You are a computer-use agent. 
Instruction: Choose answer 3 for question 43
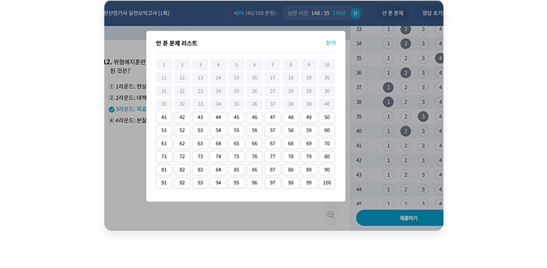tap(423, 175)
